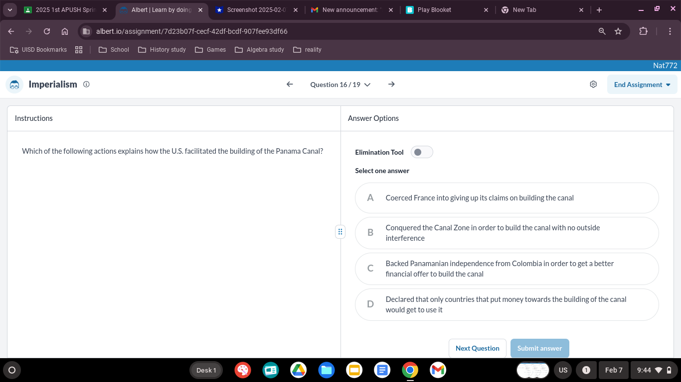Close the Screenshot 2025-02 tab

point(296,10)
